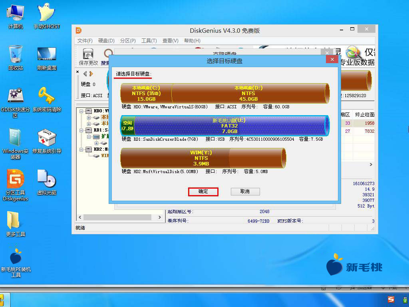Open the 工具(T) menu

point(149,41)
